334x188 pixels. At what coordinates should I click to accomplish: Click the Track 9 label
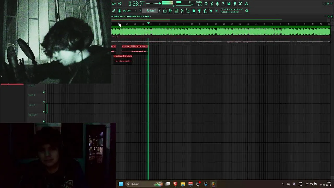pyautogui.click(x=32, y=105)
